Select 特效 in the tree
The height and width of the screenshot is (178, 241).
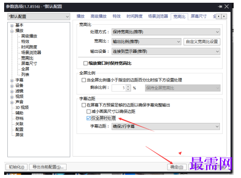click(25, 42)
